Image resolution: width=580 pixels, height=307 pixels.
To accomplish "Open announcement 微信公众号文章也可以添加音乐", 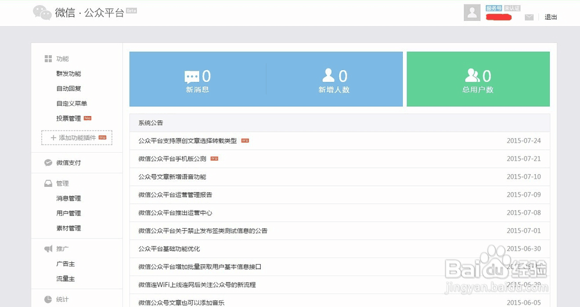I will tap(181, 302).
